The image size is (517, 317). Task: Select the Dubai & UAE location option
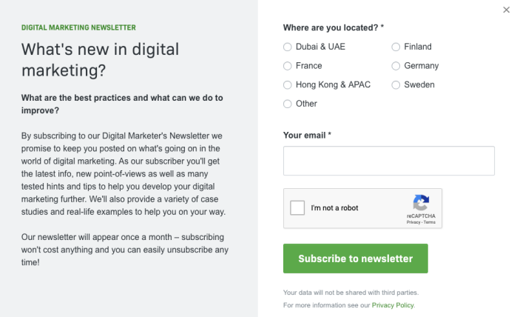[x=288, y=47]
